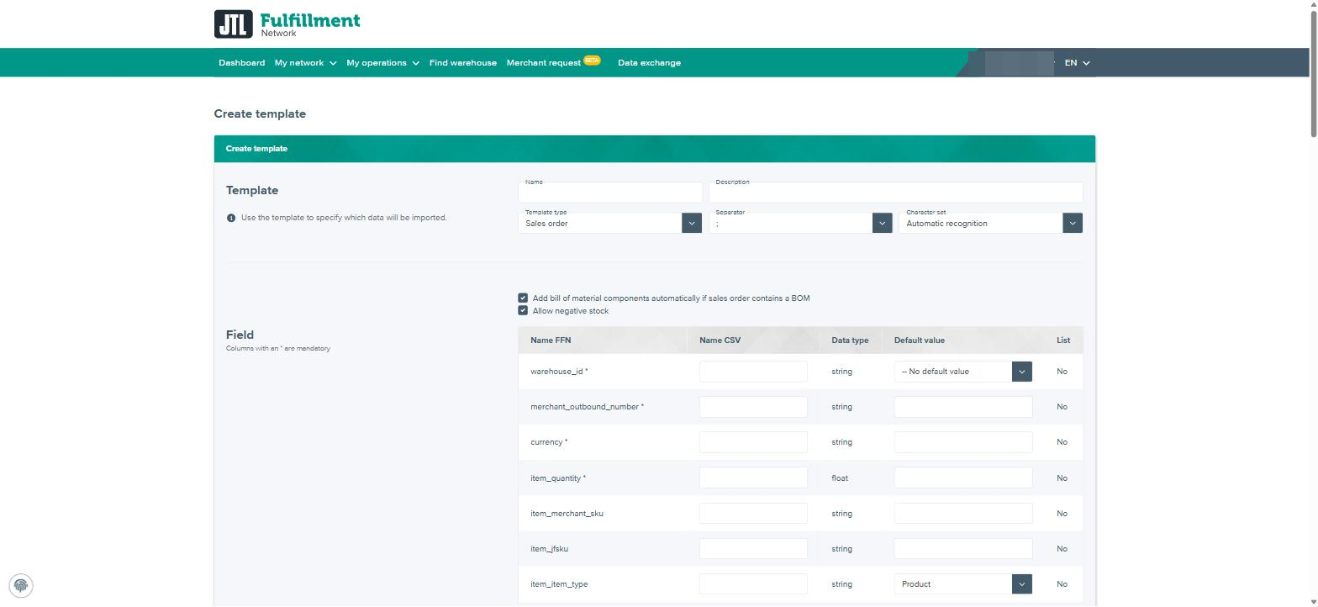
Task: Click the Name CSV field for currency
Action: tap(753, 442)
